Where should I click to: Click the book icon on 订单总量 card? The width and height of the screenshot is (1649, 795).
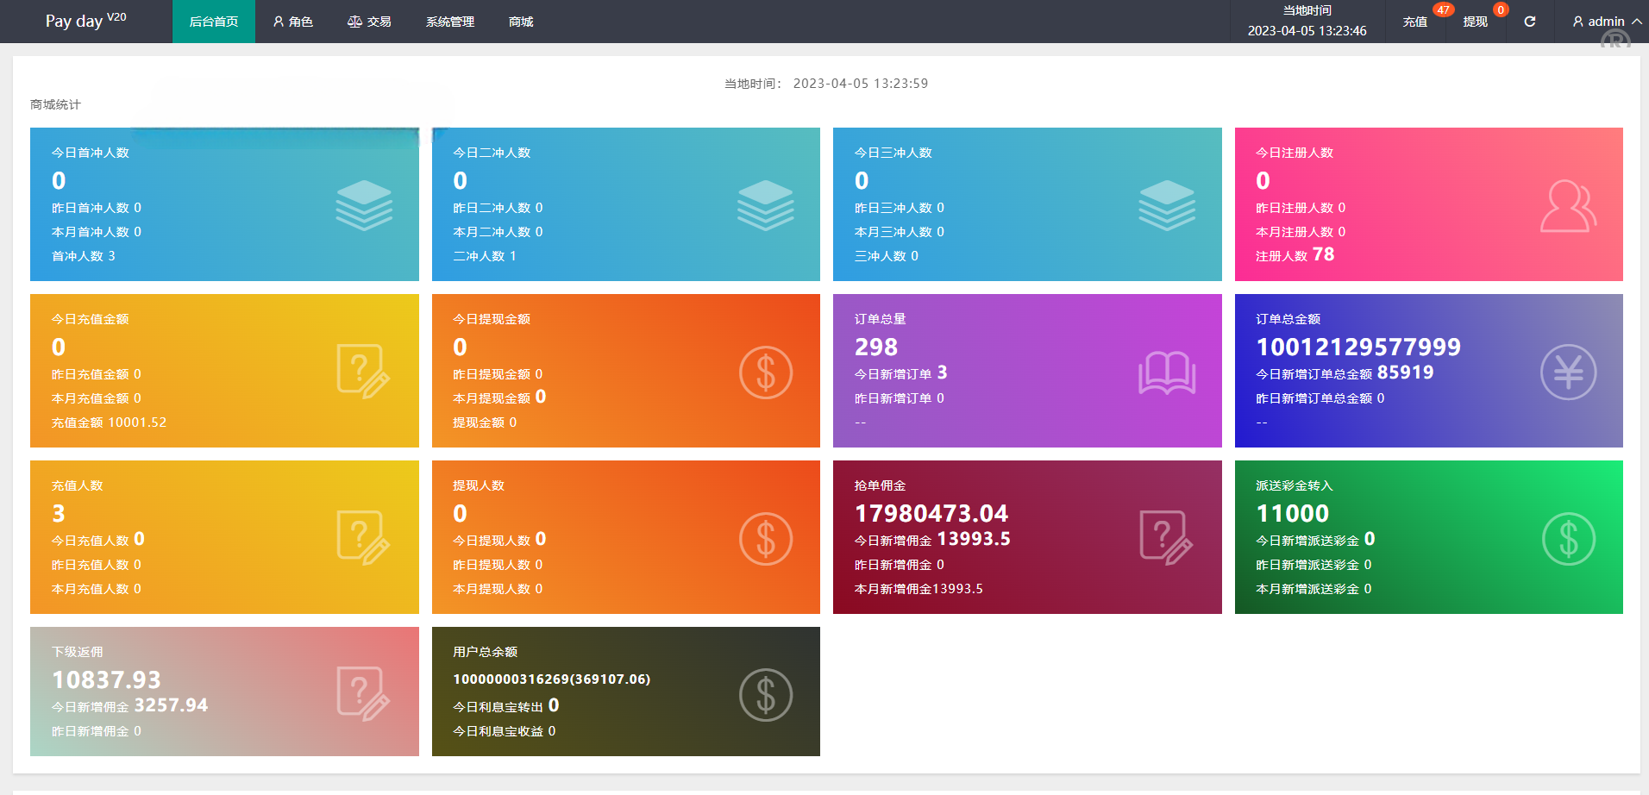(x=1166, y=372)
